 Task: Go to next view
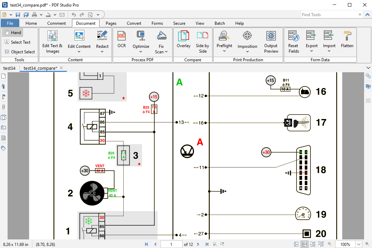pos(222,244)
